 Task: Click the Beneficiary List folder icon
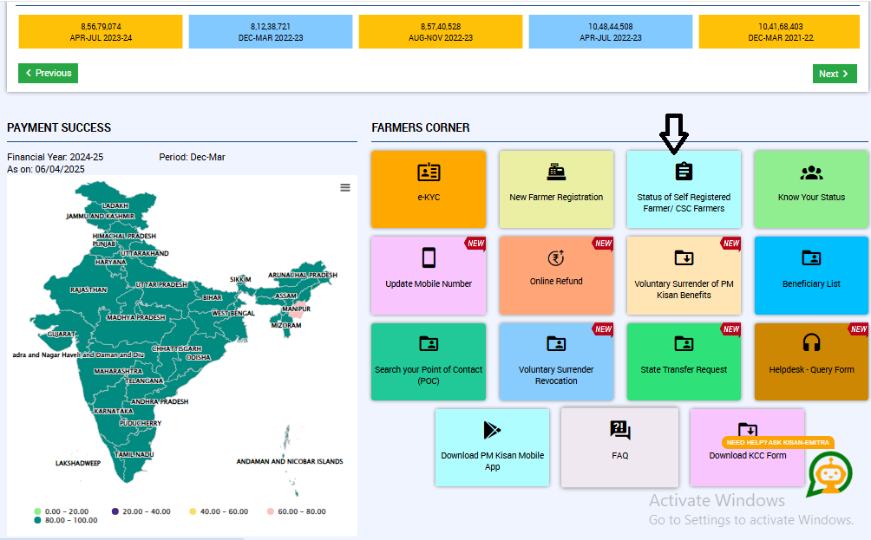click(x=811, y=258)
